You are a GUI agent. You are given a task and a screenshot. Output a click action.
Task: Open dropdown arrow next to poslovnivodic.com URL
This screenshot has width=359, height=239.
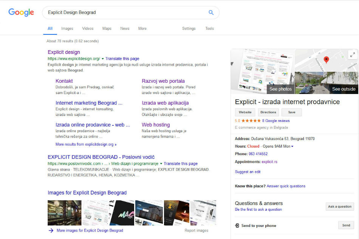(x=161, y=163)
